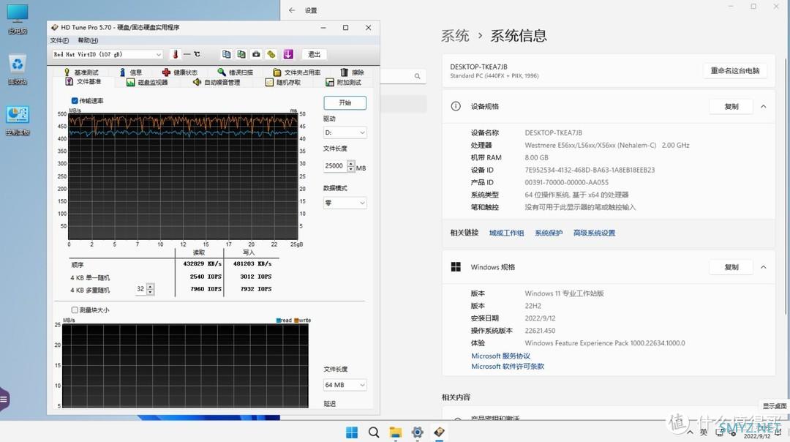The height and width of the screenshot is (442, 790).
Task: Click the 25000 MB file length field
Action: tap(334, 166)
